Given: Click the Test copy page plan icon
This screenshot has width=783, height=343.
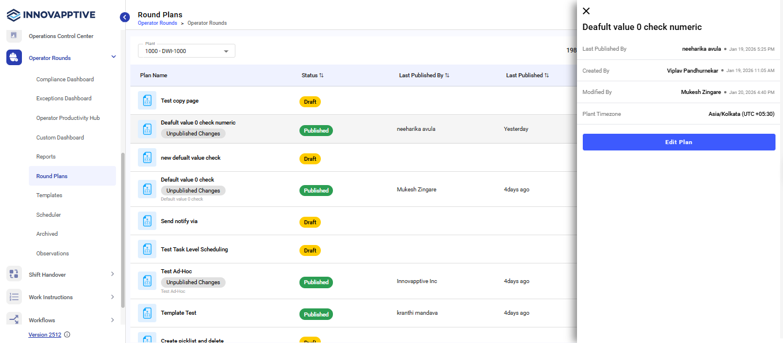Looking at the screenshot, I should (147, 101).
